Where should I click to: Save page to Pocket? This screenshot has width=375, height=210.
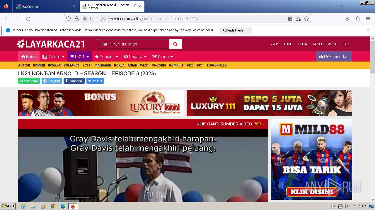click(x=347, y=19)
